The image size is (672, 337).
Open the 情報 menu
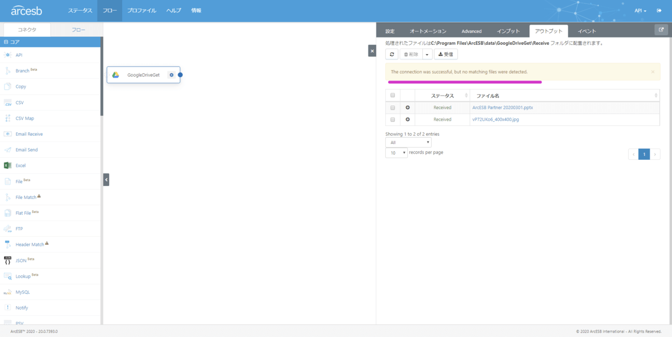point(196,11)
